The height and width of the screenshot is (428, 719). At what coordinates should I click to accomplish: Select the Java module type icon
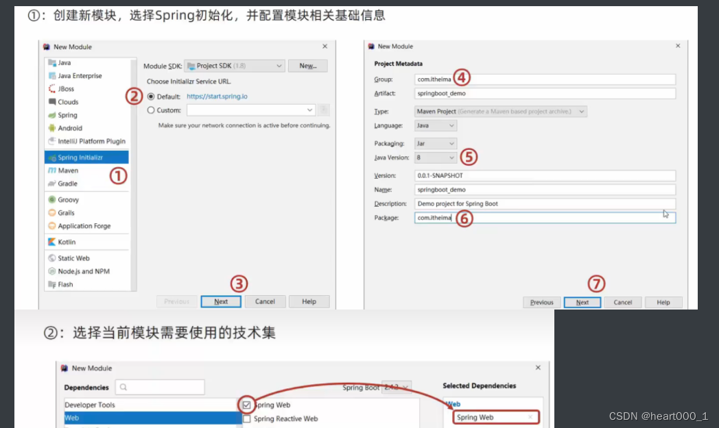point(52,63)
